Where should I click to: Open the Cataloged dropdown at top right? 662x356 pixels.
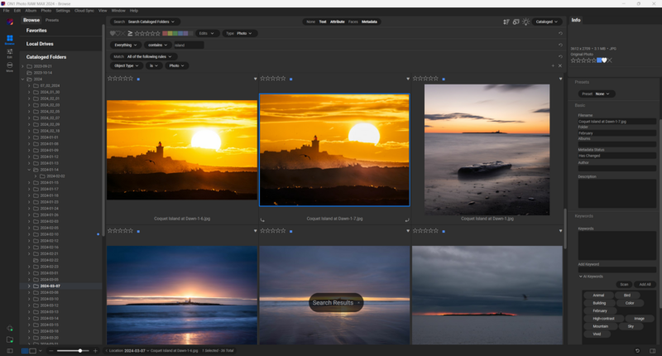pyautogui.click(x=547, y=22)
